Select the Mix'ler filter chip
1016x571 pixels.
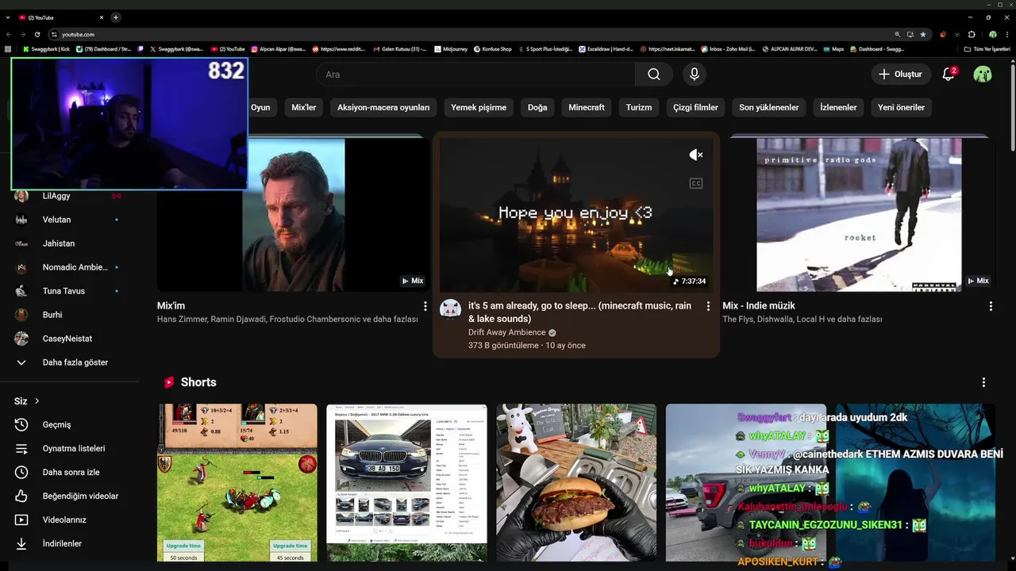point(304,107)
